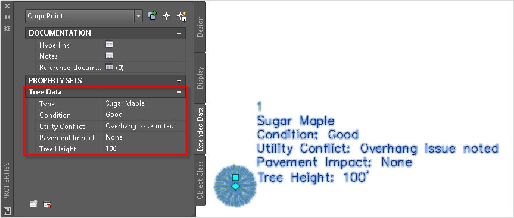Open the Reference documents grid icon

tap(109, 67)
